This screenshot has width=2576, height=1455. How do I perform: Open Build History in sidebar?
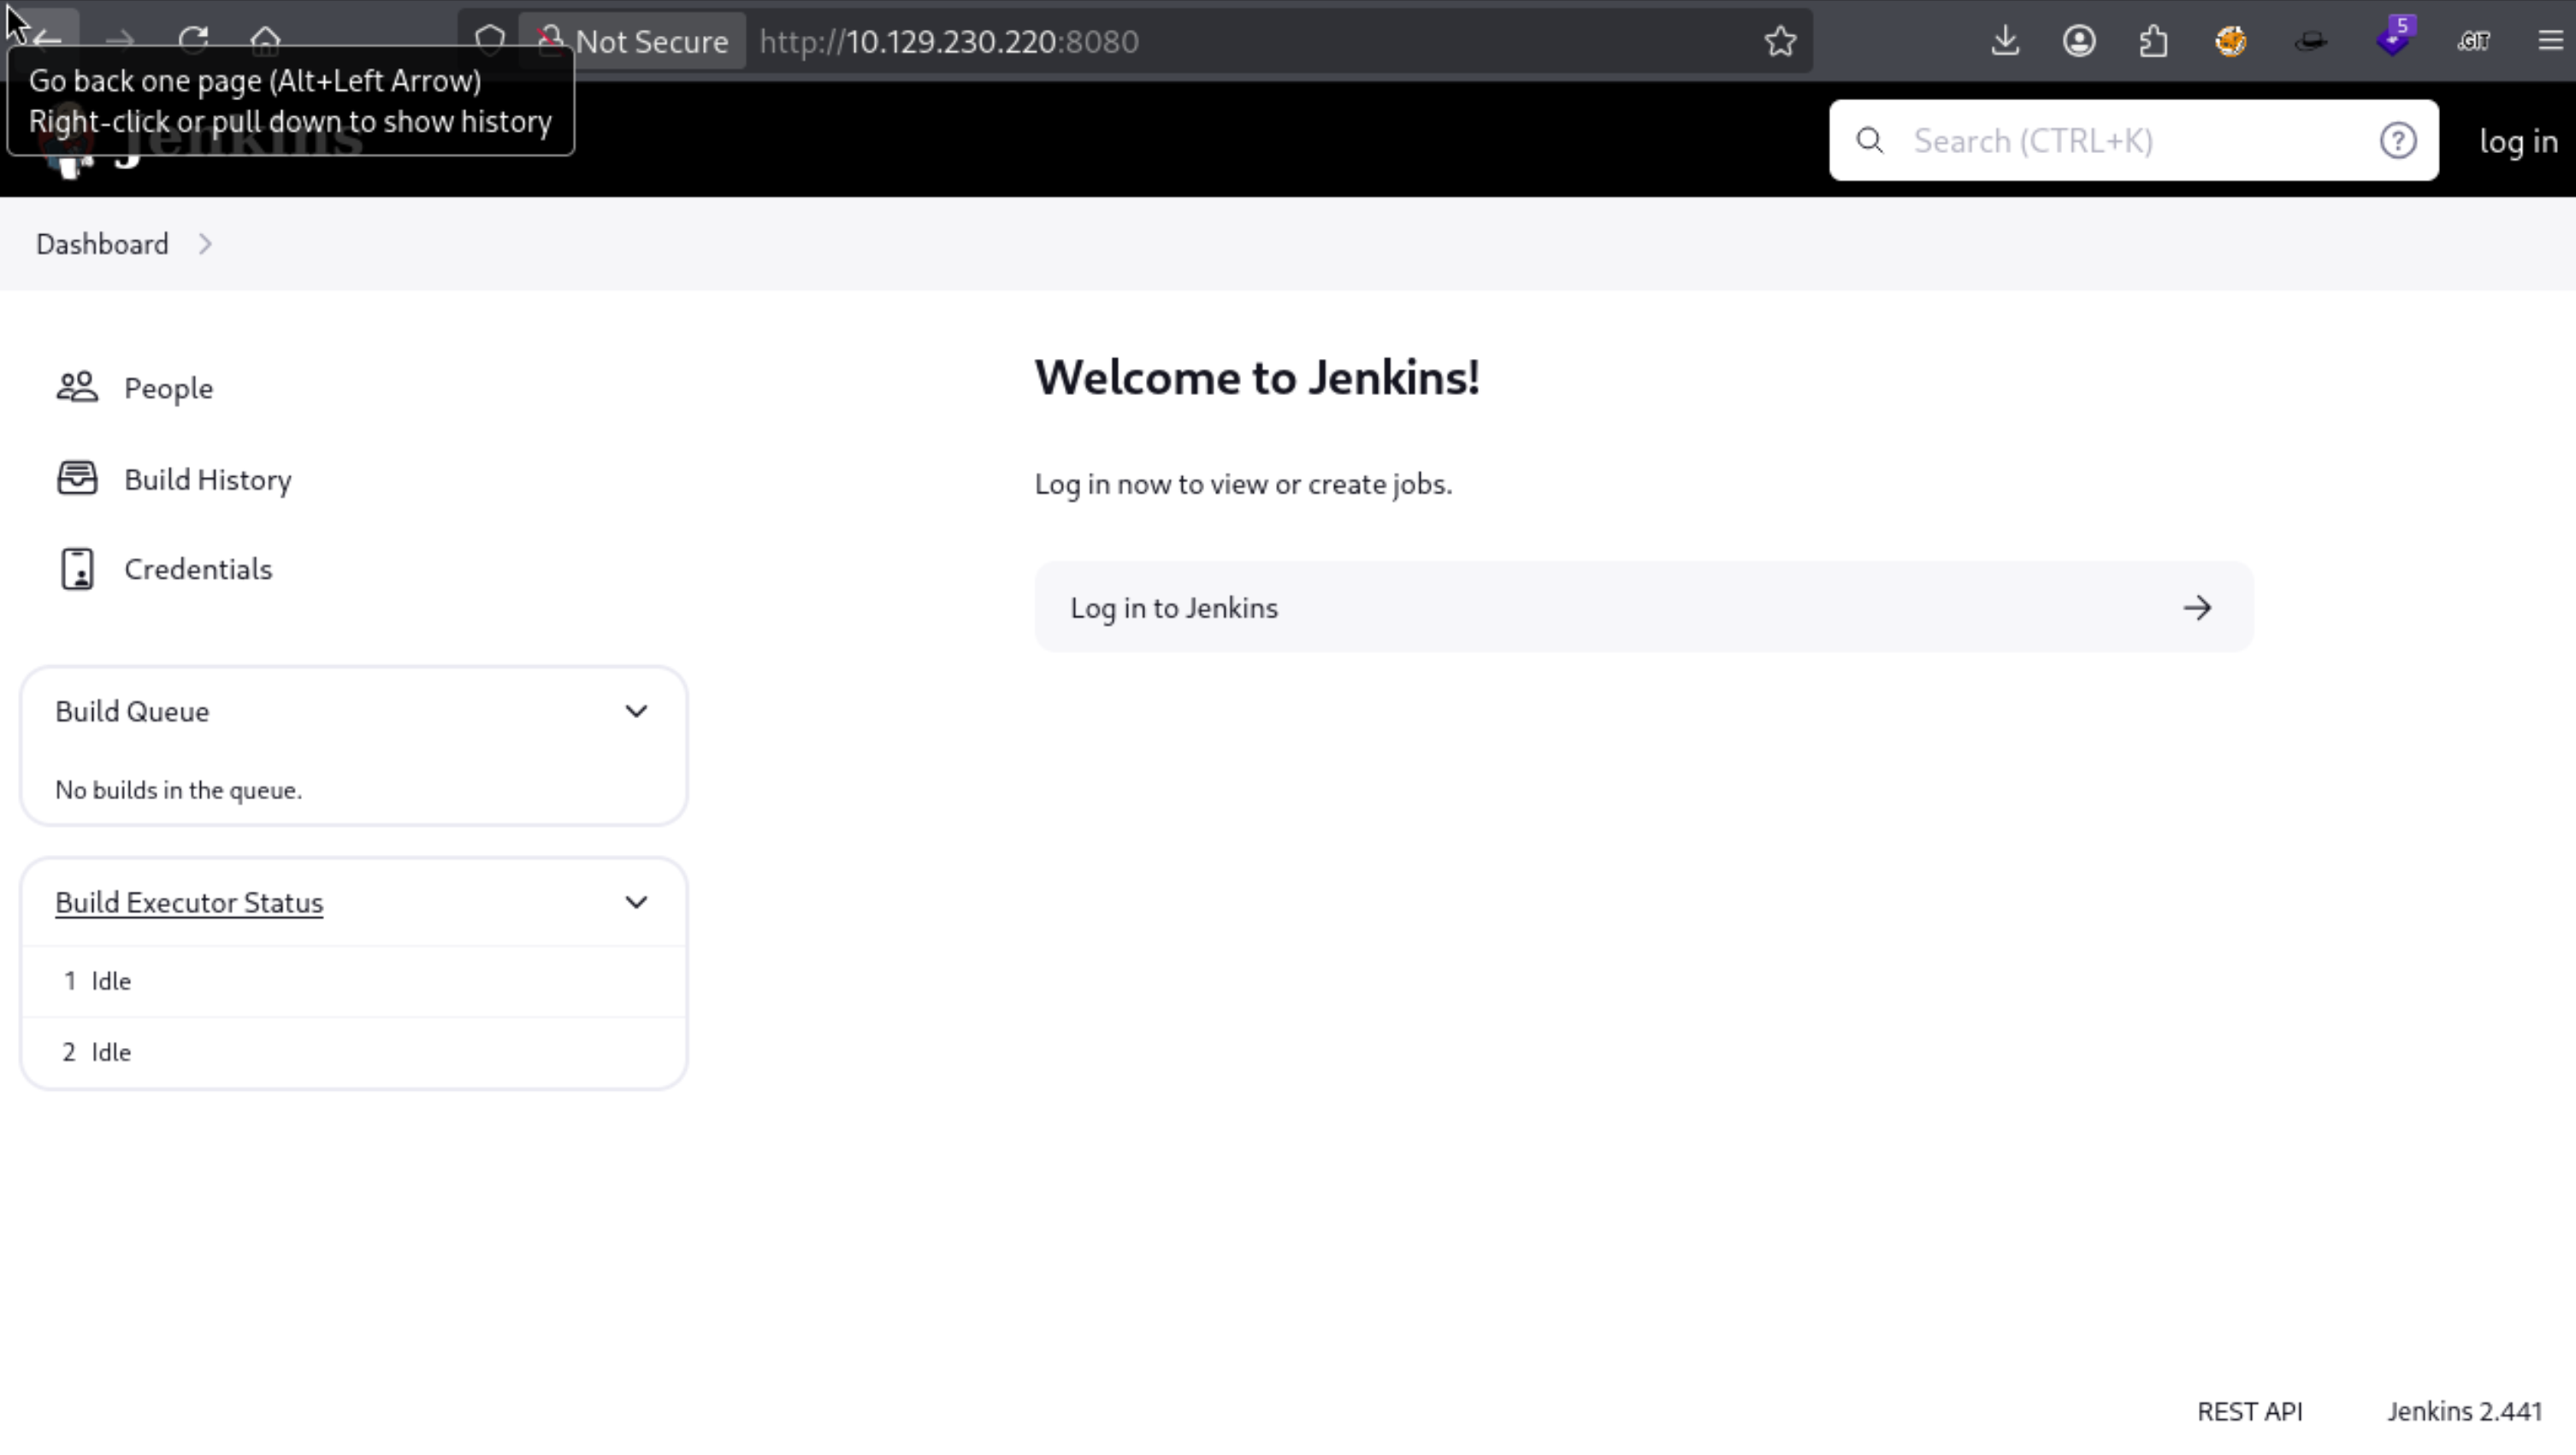[208, 480]
